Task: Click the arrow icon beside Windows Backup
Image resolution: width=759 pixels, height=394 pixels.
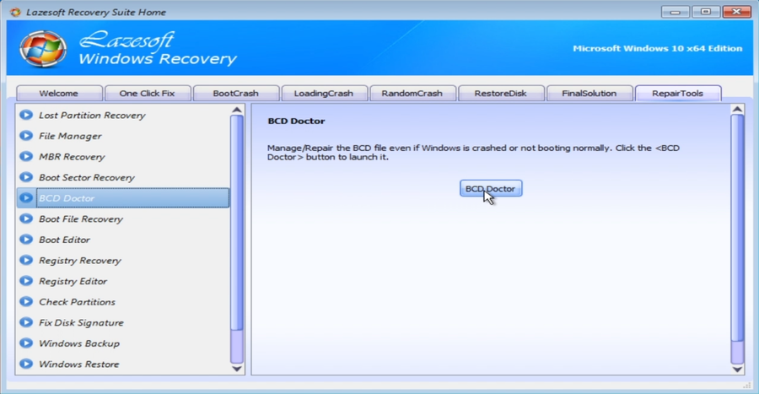Action: point(26,343)
